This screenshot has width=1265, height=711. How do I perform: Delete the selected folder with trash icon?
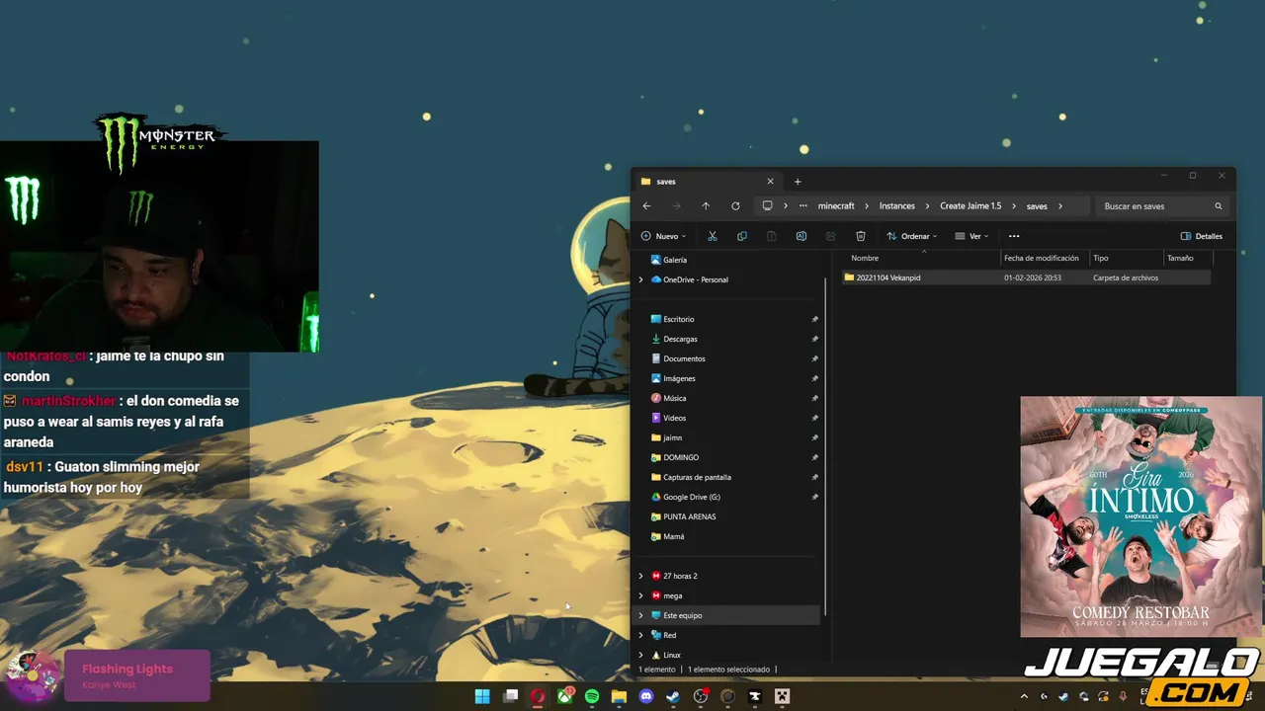point(861,236)
